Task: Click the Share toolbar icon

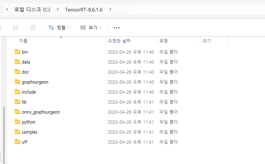Action: (x=16, y=27)
